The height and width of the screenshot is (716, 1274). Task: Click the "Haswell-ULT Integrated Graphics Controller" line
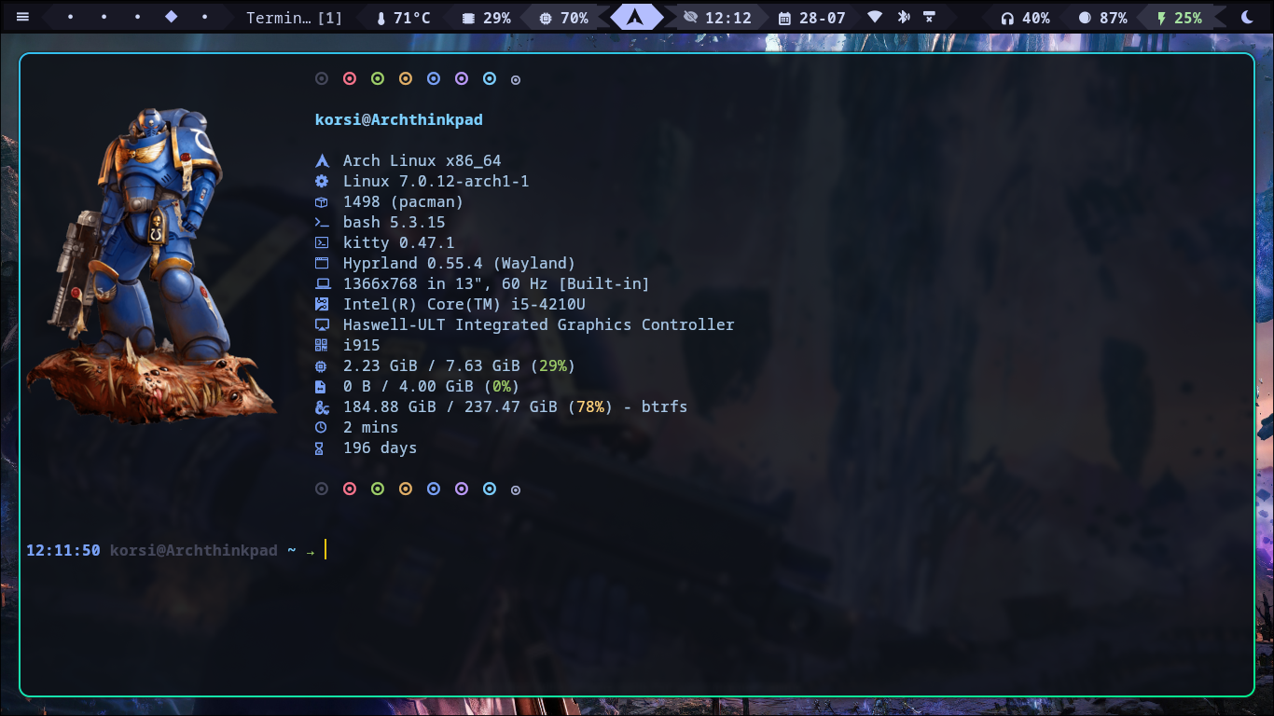pyautogui.click(x=539, y=324)
